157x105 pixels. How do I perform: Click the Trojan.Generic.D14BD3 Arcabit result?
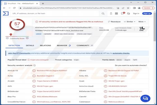tap(47, 81)
